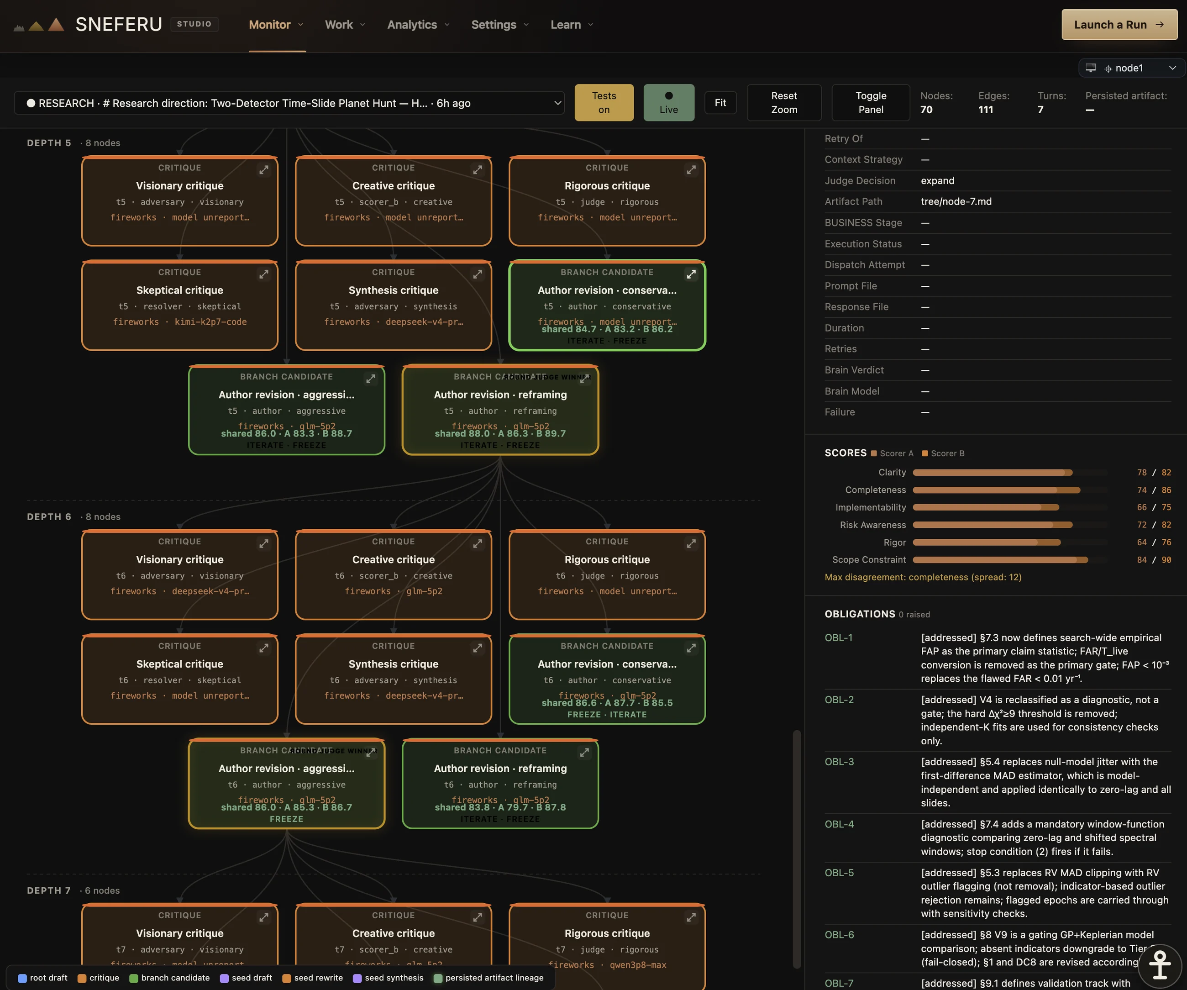Open the Work menu
The image size is (1187, 990).
[345, 25]
